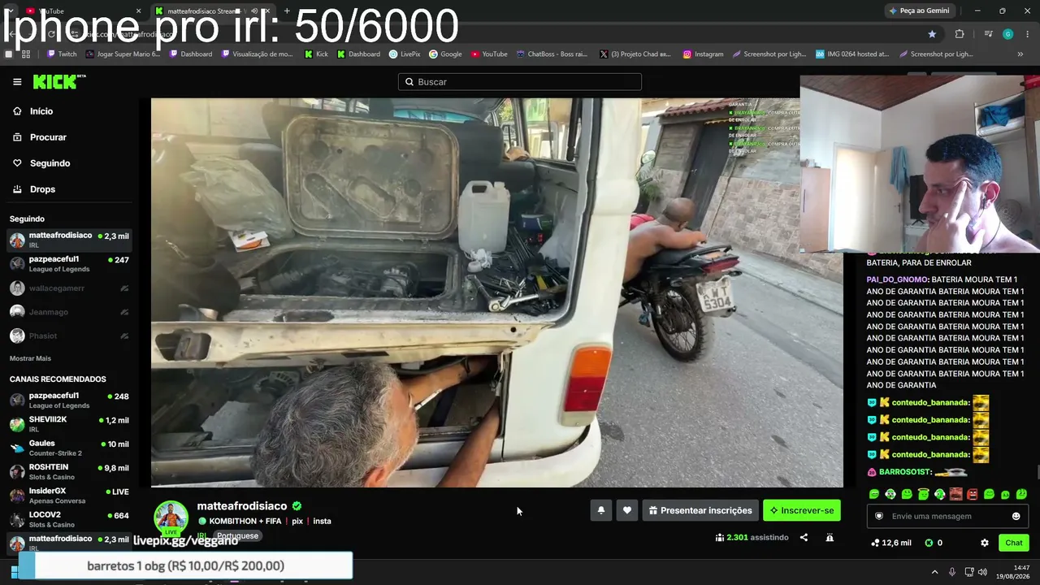Open Gaules recommended channel
1040x585 pixels.
(x=69, y=448)
